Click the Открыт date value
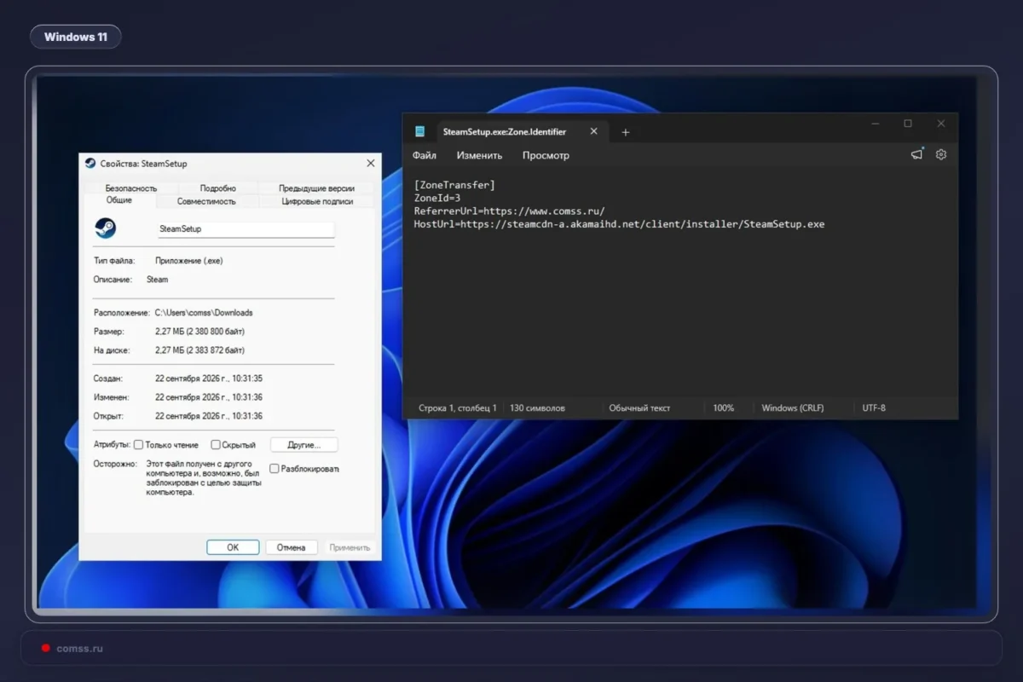This screenshot has height=682, width=1023. click(x=209, y=416)
